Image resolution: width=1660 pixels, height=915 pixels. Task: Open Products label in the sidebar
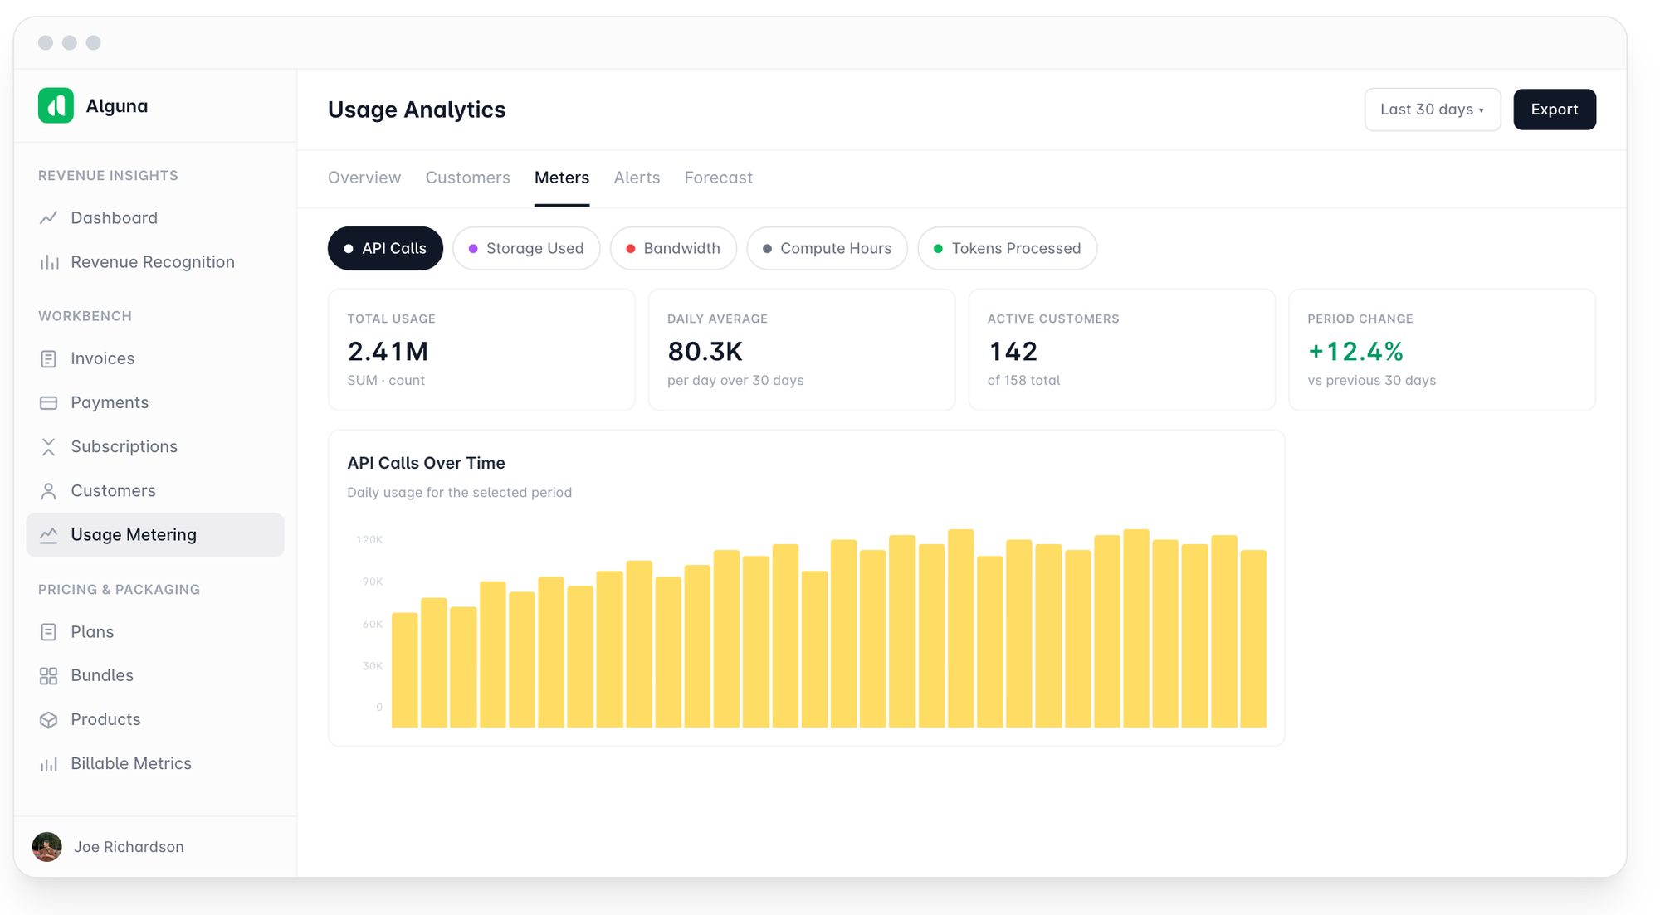tap(105, 719)
